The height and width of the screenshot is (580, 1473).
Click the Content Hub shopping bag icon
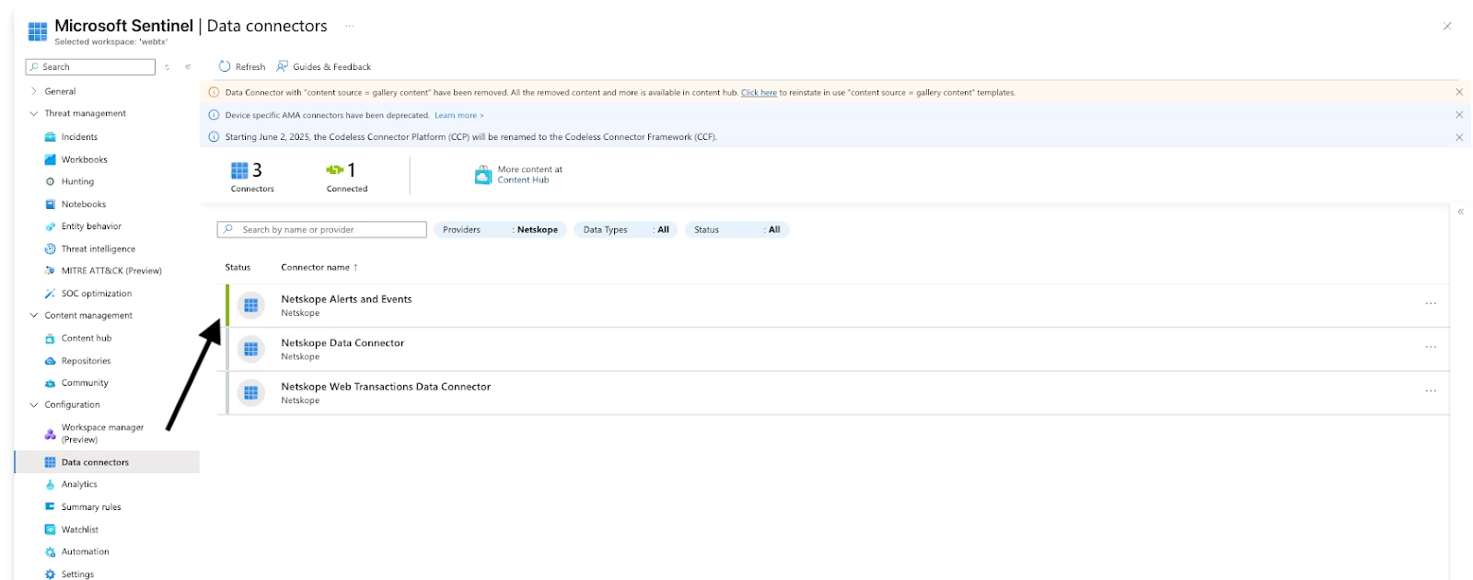483,175
